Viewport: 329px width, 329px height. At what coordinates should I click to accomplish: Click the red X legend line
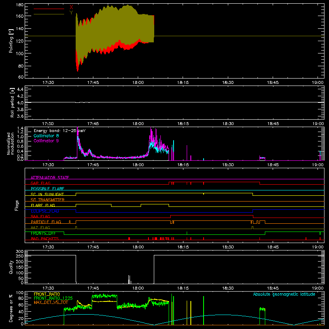(x=49, y=9)
